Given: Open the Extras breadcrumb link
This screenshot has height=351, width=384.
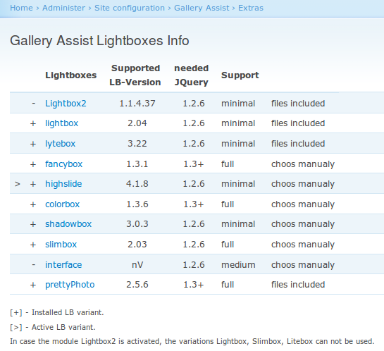Looking at the screenshot, I should coord(251,8).
